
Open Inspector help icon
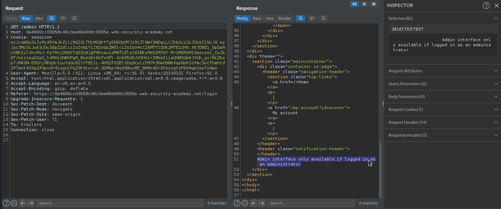coord(486,6)
